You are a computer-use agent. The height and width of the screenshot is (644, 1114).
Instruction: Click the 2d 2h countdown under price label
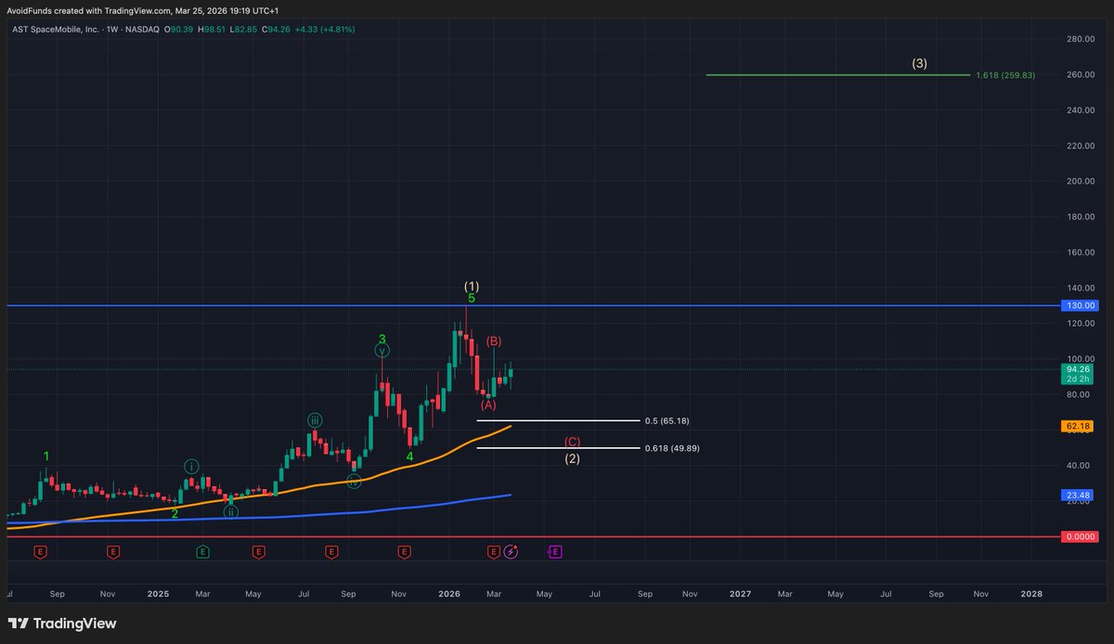click(x=1079, y=379)
